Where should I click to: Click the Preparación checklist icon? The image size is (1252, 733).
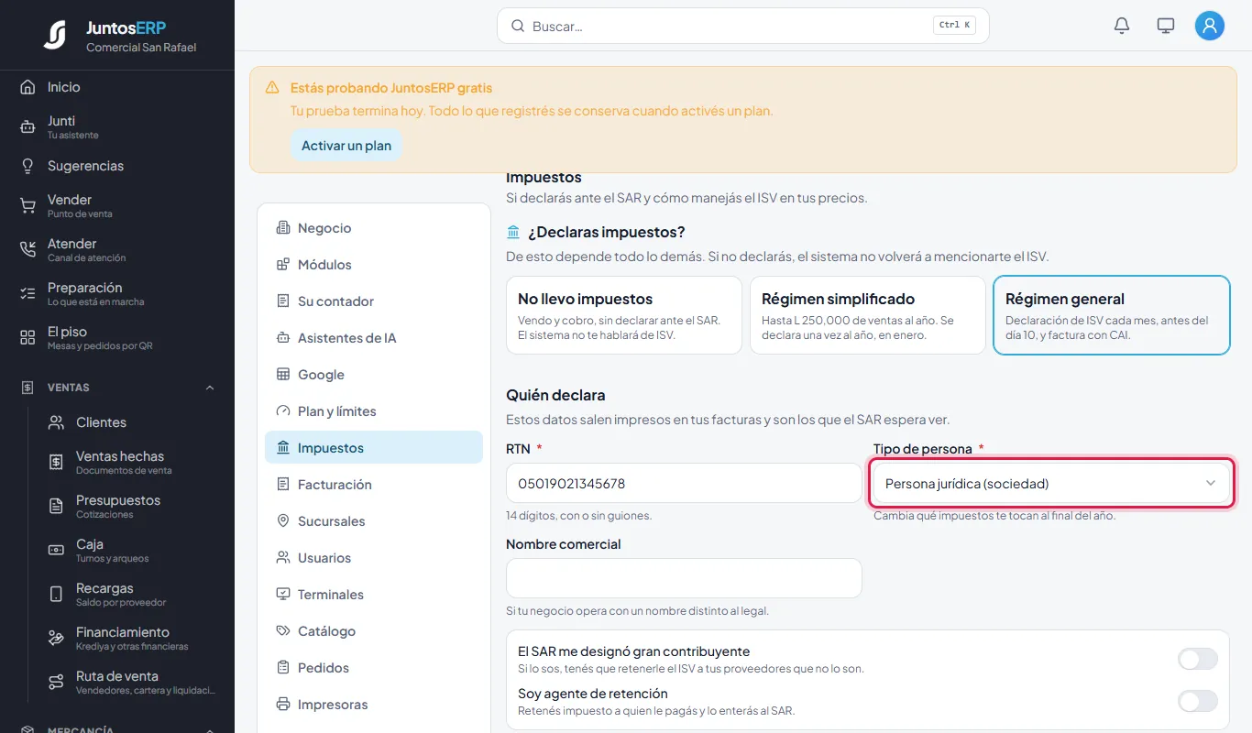(x=27, y=294)
